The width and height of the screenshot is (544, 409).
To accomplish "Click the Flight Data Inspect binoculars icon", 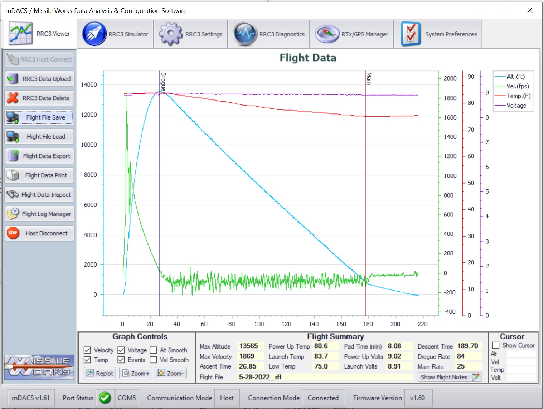I will pyautogui.click(x=13, y=195).
